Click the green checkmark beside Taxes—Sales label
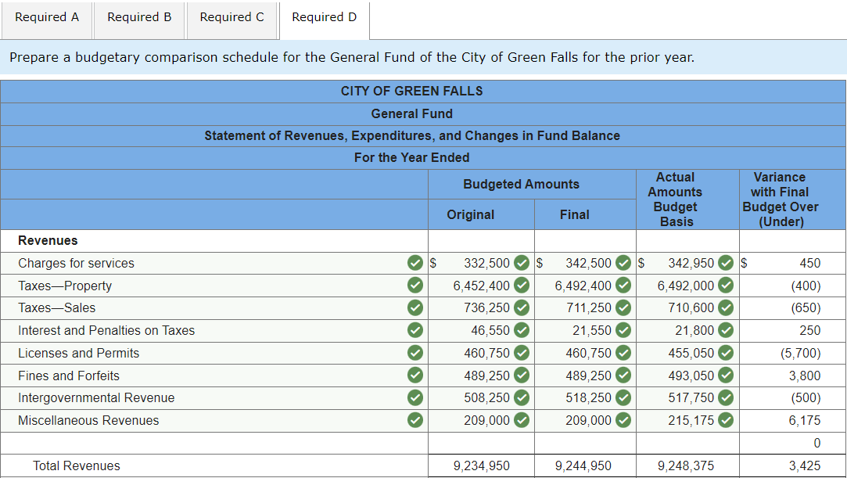Screen dimensions: 847x478 (415, 308)
